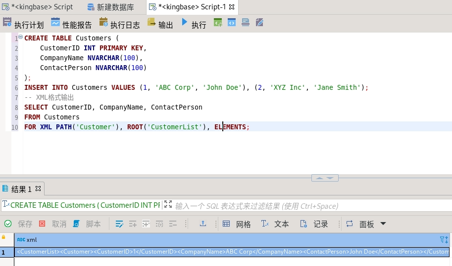Switch results to 网格 grid view
The image size is (452, 266).
click(x=237, y=224)
